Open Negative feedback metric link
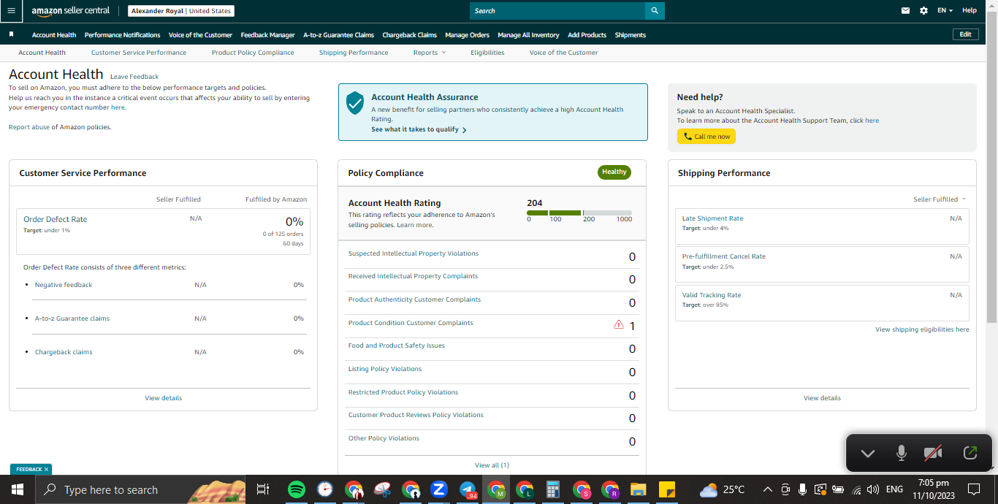The height and width of the screenshot is (504, 998). pos(64,285)
